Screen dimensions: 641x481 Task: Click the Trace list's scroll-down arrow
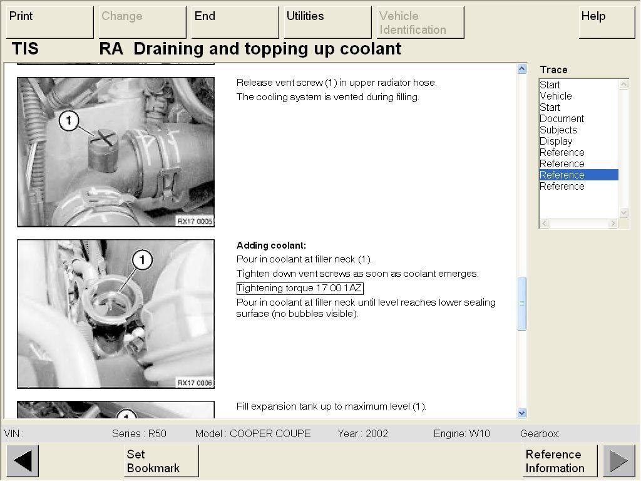coord(623,212)
